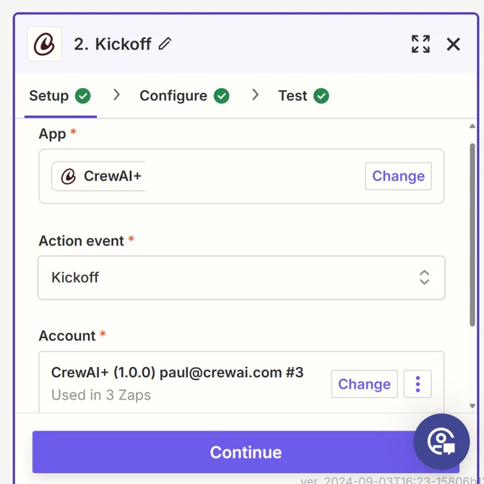The image size is (484, 484).
Task: Open the Setup tab
Action: click(x=49, y=96)
